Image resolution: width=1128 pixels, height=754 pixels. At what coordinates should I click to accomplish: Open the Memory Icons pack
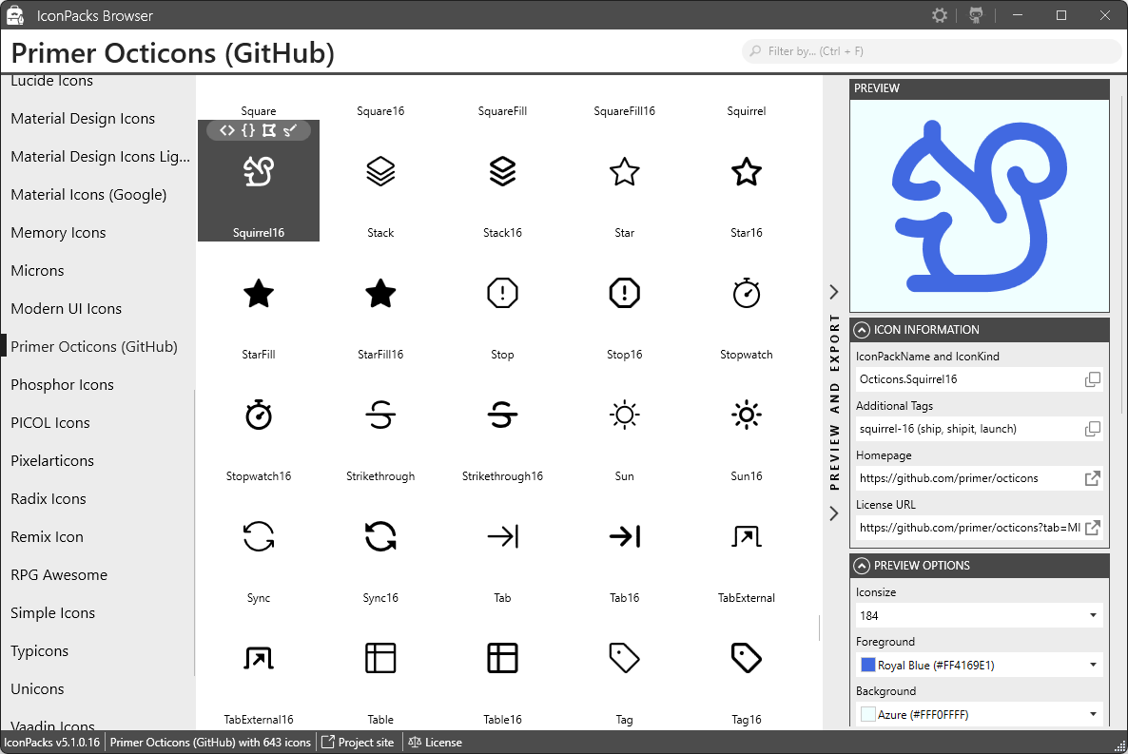pos(58,233)
